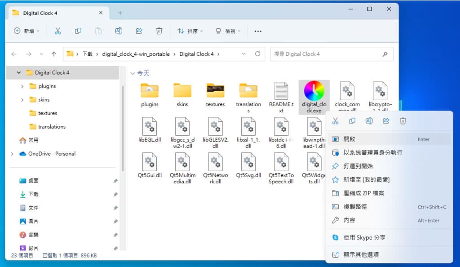
Task: Open the 排序 (Sort) dropdown
Action: (190, 31)
